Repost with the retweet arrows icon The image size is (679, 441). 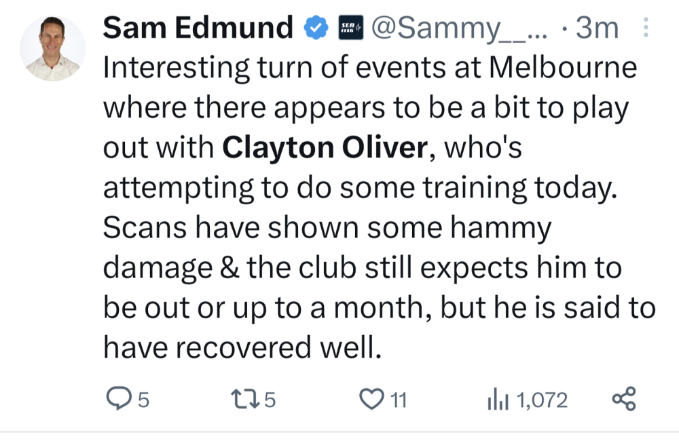click(246, 399)
